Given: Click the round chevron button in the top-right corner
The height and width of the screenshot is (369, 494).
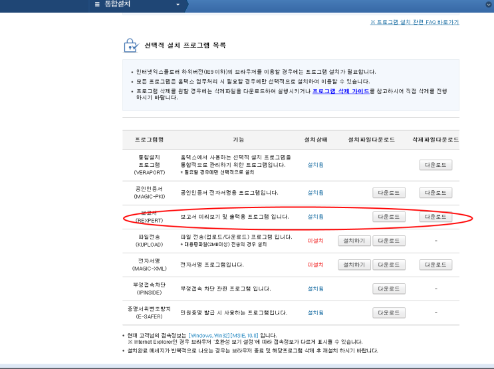Looking at the screenshot, I should coord(489,5).
